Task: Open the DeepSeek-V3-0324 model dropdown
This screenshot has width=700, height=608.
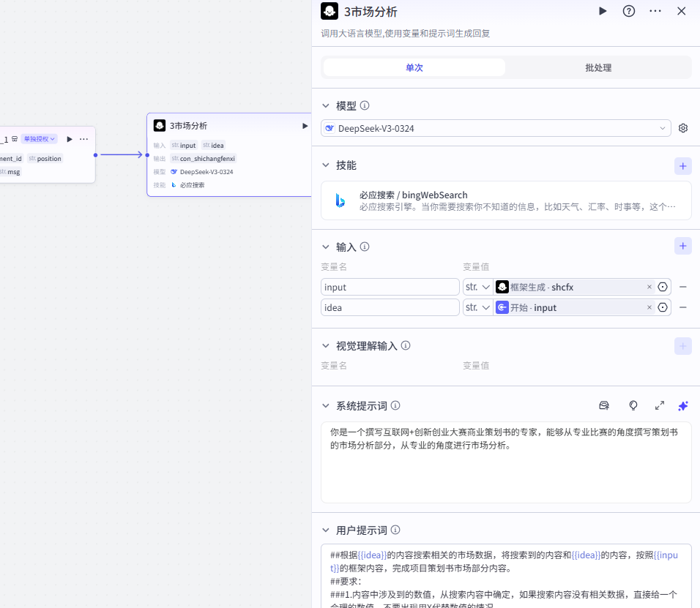Action: 496,128
